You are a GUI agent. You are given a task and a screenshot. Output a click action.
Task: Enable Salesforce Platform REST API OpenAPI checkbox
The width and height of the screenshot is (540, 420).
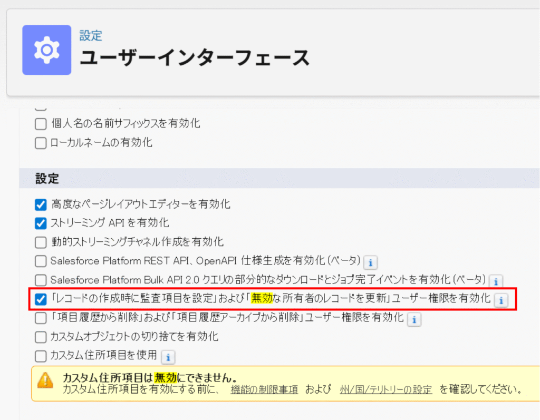pyautogui.click(x=41, y=261)
